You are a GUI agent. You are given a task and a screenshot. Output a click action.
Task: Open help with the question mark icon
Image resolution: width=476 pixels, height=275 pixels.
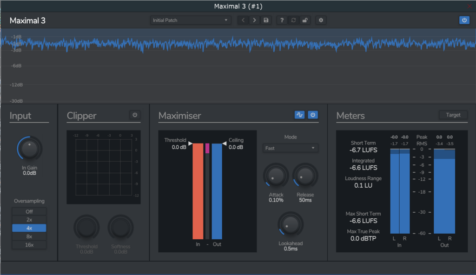click(x=282, y=20)
